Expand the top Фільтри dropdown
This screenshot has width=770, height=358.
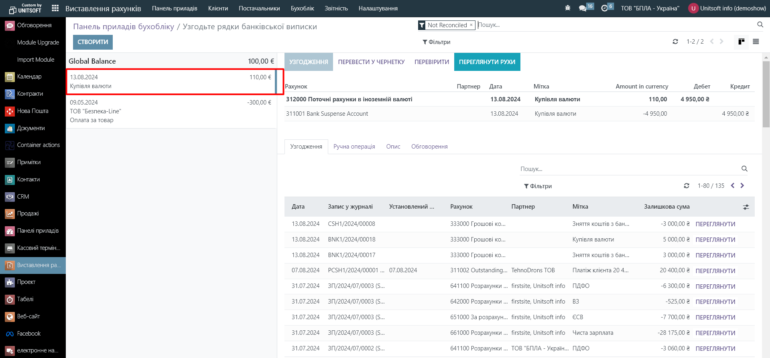[437, 42]
